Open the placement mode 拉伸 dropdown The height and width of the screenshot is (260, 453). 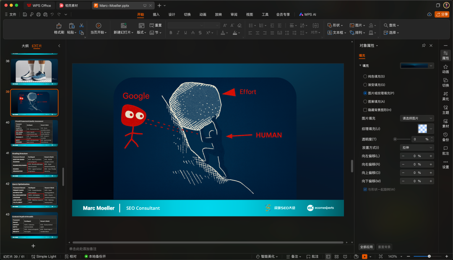pos(417,147)
